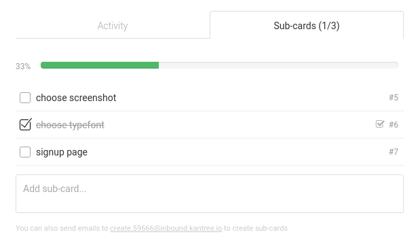
Task: Click the green filled part of progress bar
Action: pos(100,65)
